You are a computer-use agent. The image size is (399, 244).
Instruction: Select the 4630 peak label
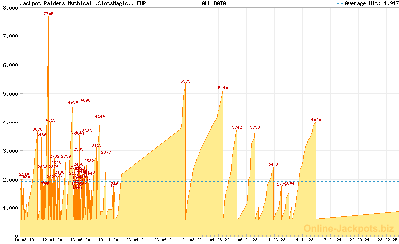pos(73,102)
